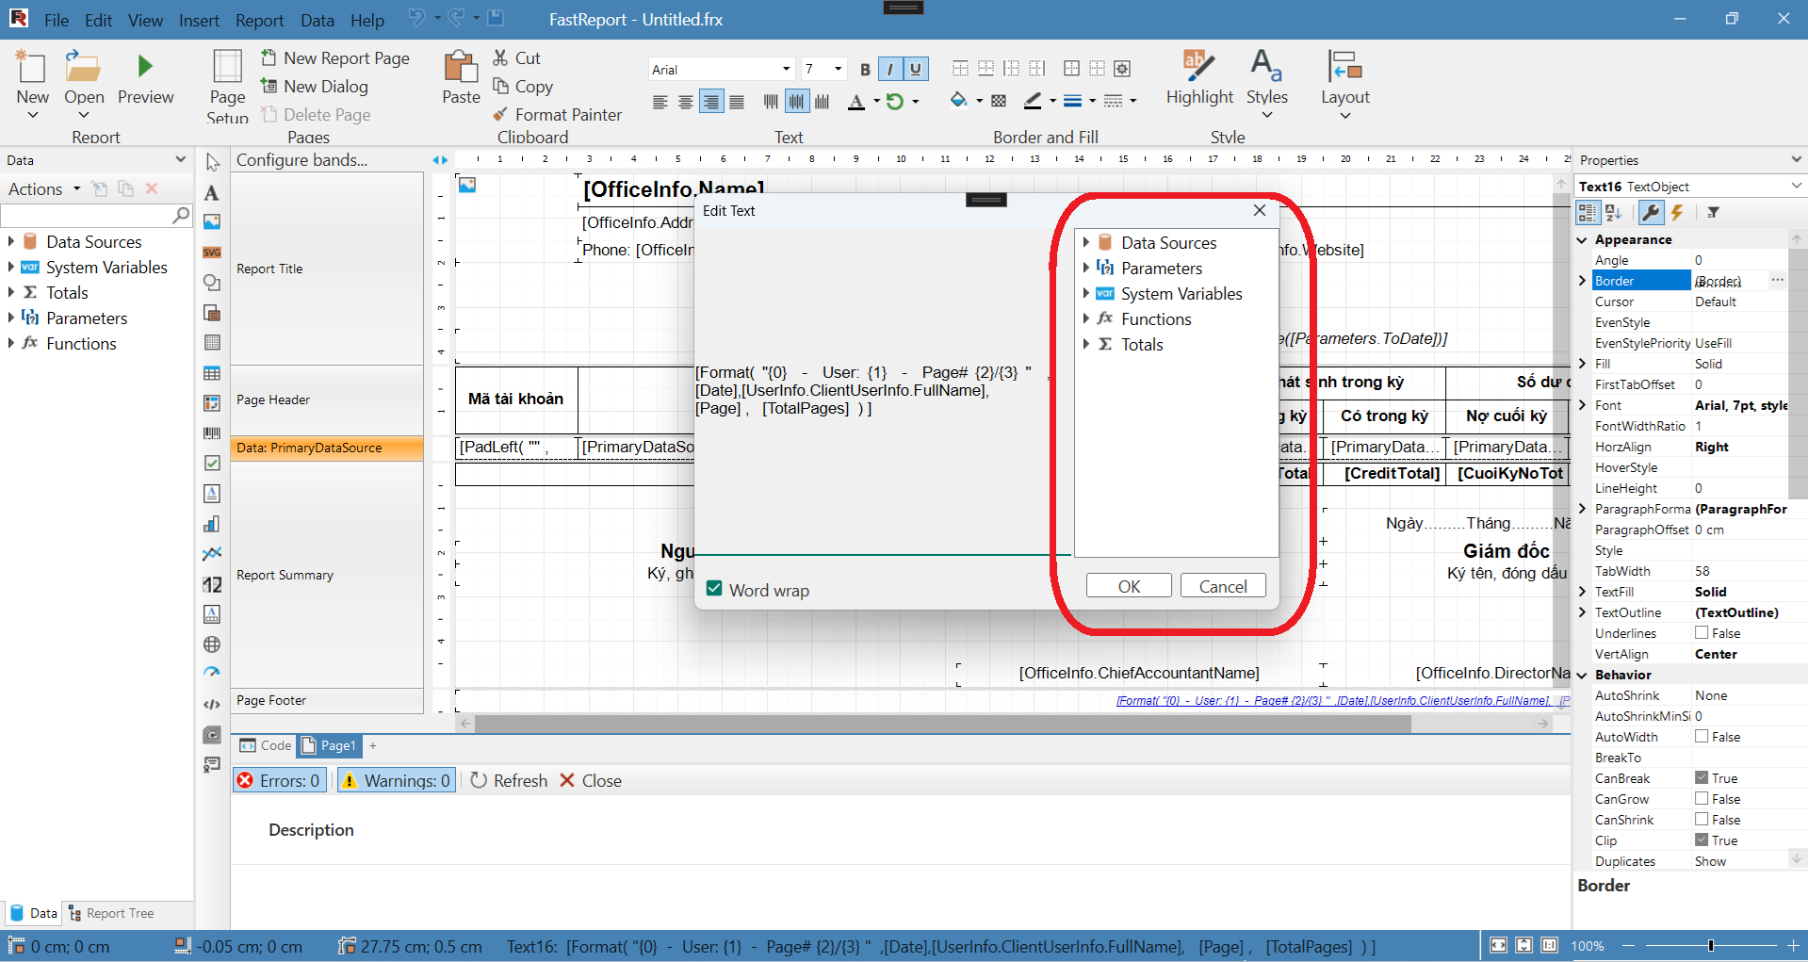Click the Italic formatting button
The image size is (1808, 962).
(889, 70)
